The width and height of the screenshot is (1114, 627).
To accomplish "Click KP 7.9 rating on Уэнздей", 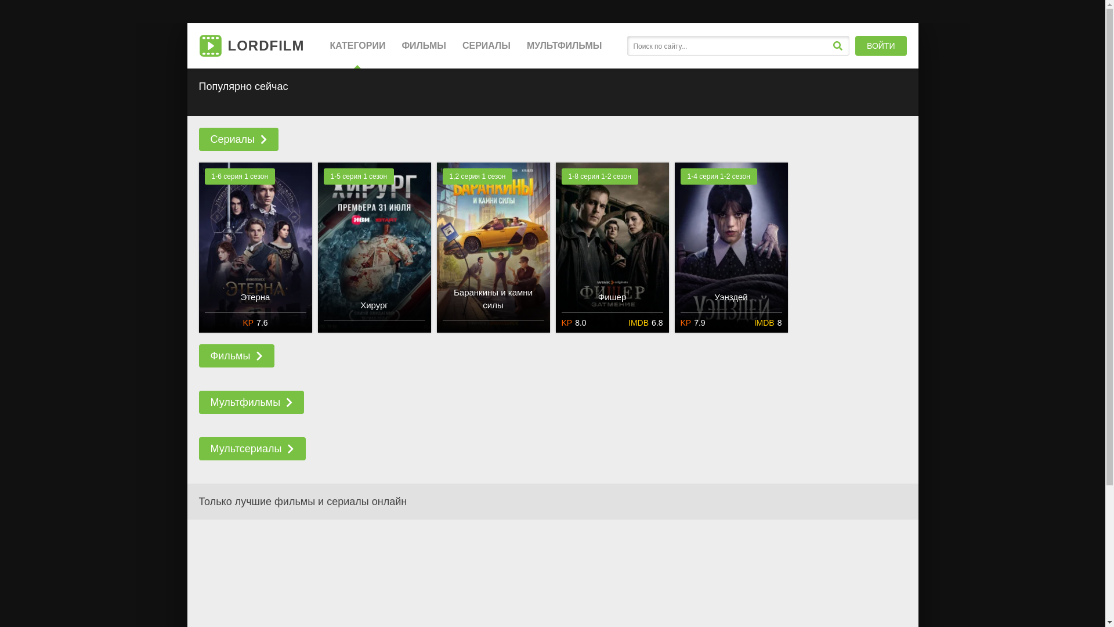I will tap(693, 323).
